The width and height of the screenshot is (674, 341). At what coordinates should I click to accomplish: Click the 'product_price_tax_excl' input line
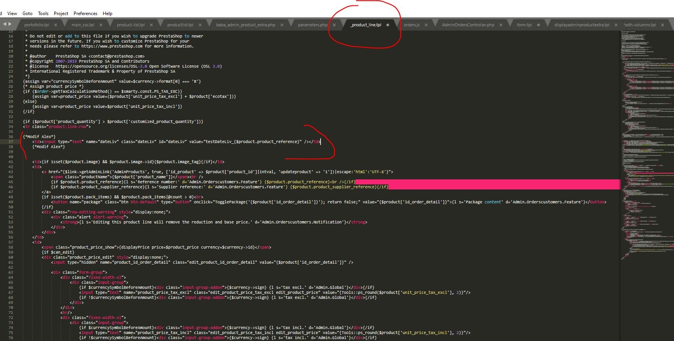tap(275, 292)
